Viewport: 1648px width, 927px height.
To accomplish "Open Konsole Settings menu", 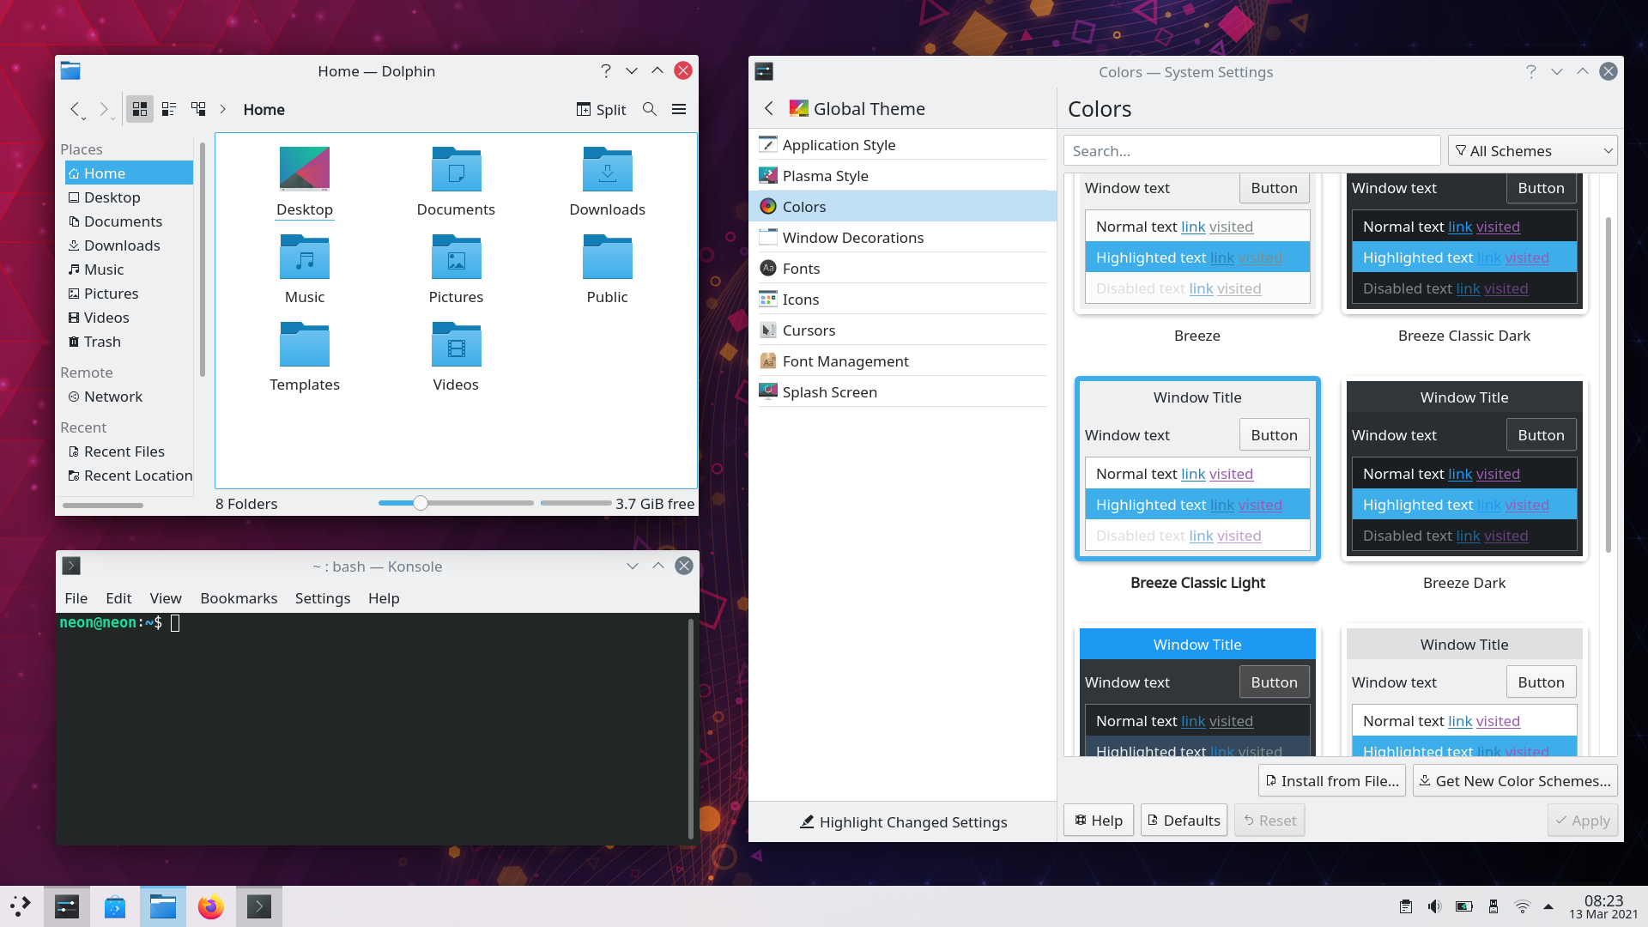I will click(323, 598).
